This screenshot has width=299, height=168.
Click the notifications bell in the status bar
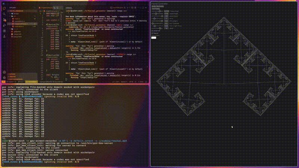146,82
